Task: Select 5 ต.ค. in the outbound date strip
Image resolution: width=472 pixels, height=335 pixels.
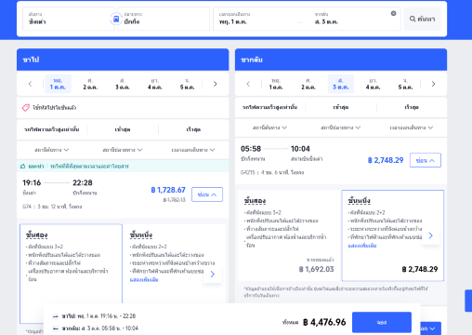Action: tap(187, 84)
